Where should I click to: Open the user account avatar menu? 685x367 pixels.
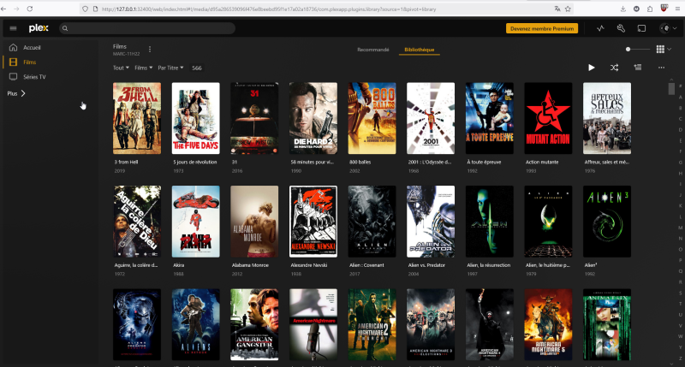668,28
